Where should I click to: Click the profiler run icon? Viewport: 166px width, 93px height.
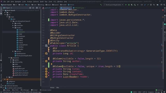point(135,5)
